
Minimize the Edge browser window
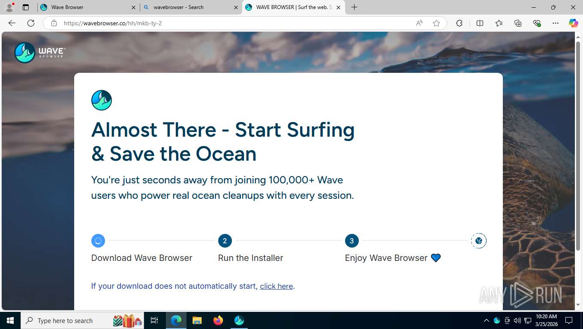point(534,7)
